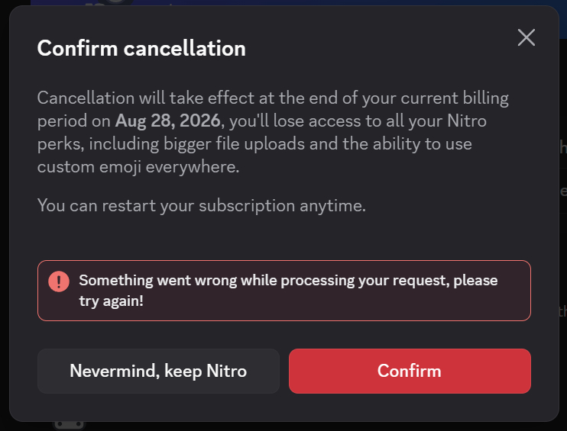567x431 pixels.
Task: Click the "Confirm cancellation" heading
Action: tap(141, 48)
